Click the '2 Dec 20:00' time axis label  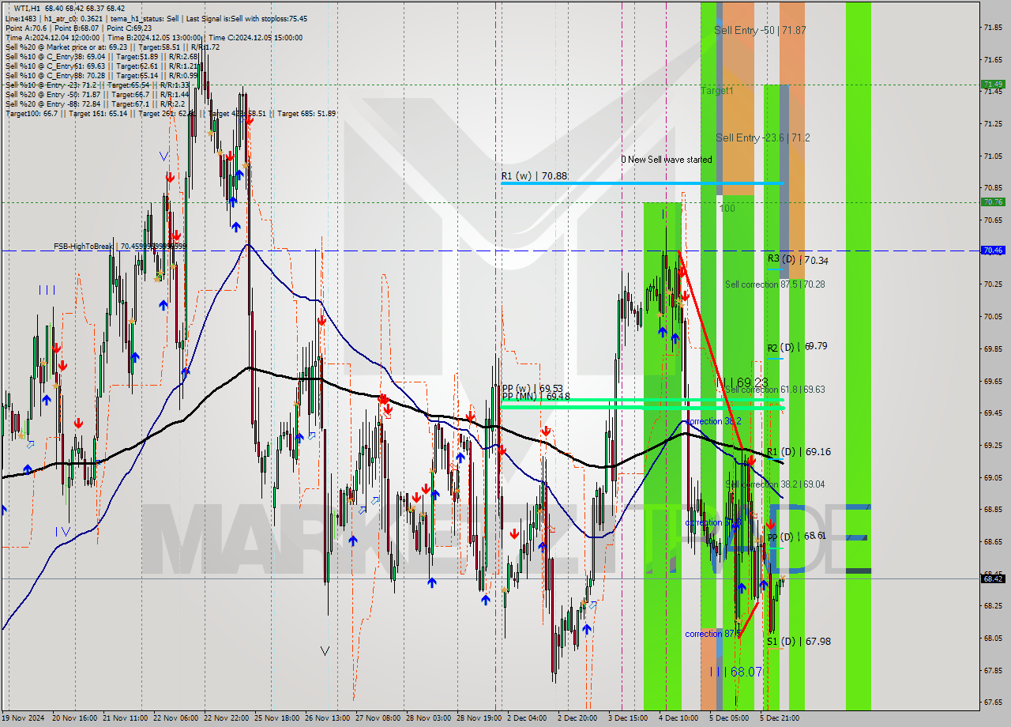click(x=577, y=718)
